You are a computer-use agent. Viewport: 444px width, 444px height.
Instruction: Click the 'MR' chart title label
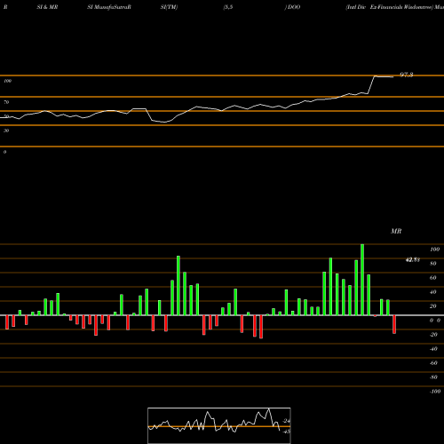coord(396,231)
